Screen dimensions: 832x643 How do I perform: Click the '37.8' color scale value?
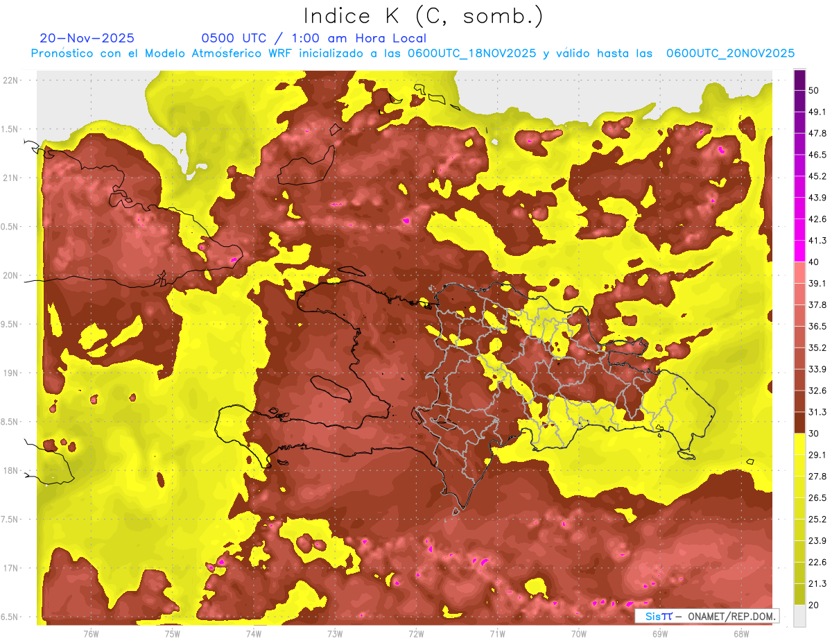point(817,305)
